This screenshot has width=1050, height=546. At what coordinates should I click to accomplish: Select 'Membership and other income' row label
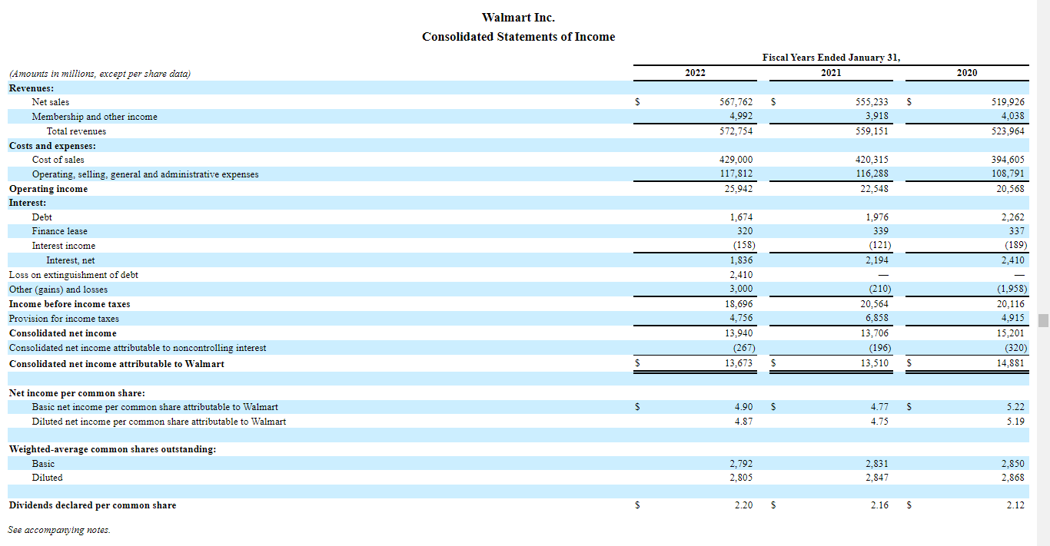click(95, 117)
